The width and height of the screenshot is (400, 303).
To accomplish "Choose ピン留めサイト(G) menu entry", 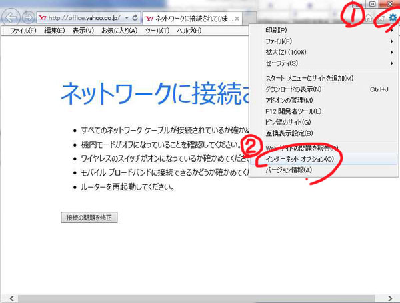I will tap(324, 122).
